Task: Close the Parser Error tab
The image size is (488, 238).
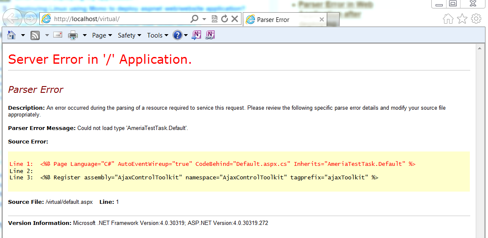Action: (x=322, y=19)
